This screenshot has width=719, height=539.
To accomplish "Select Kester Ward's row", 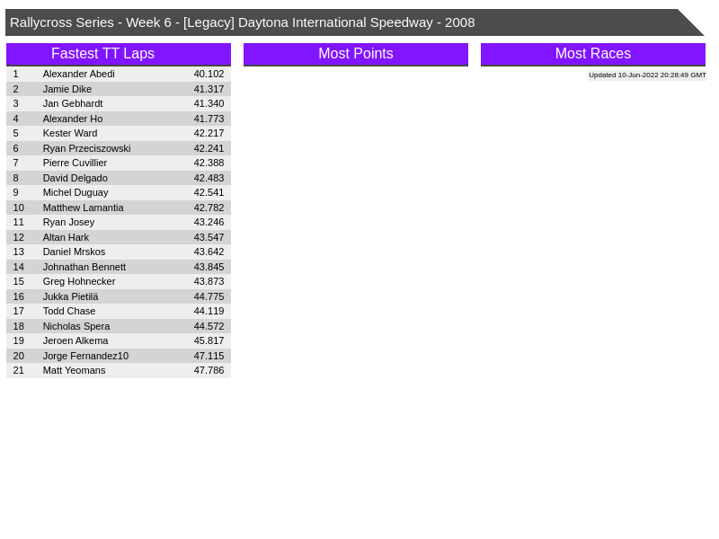I will point(70,133).
